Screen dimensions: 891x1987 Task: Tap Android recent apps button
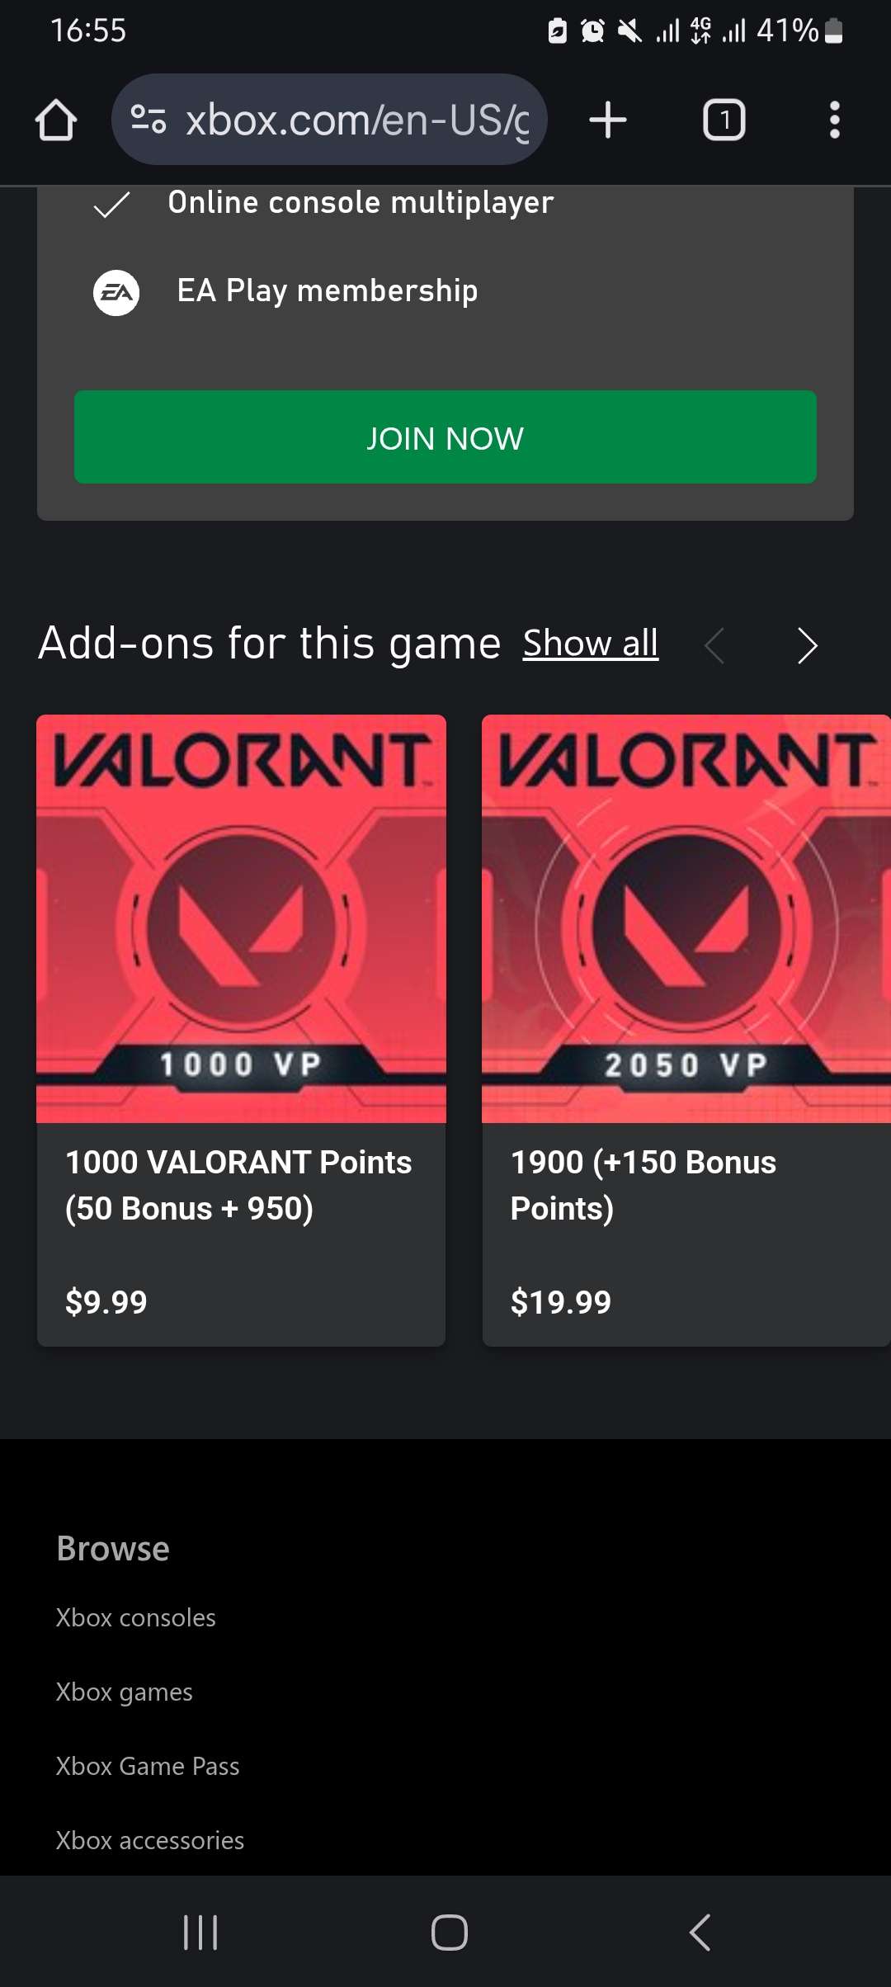click(200, 1933)
